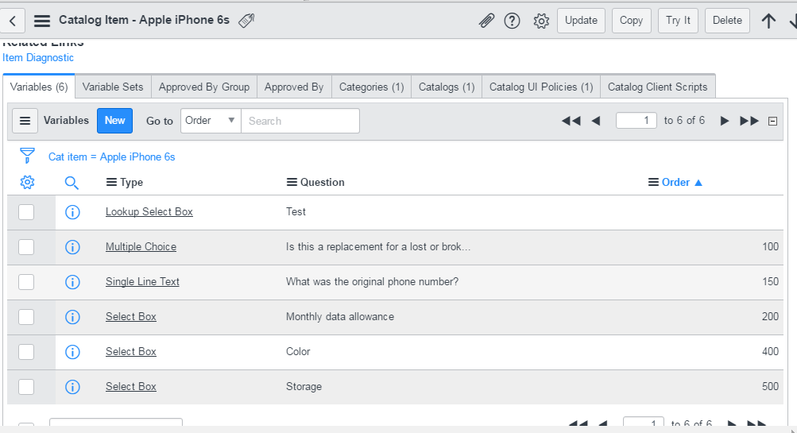Open the Catalogs (1) tab
The image size is (797, 433).
(447, 87)
